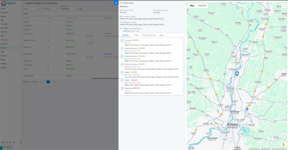Go to Analytics in the sidebar
The height and width of the screenshot is (150, 288).
(x=4, y=48)
